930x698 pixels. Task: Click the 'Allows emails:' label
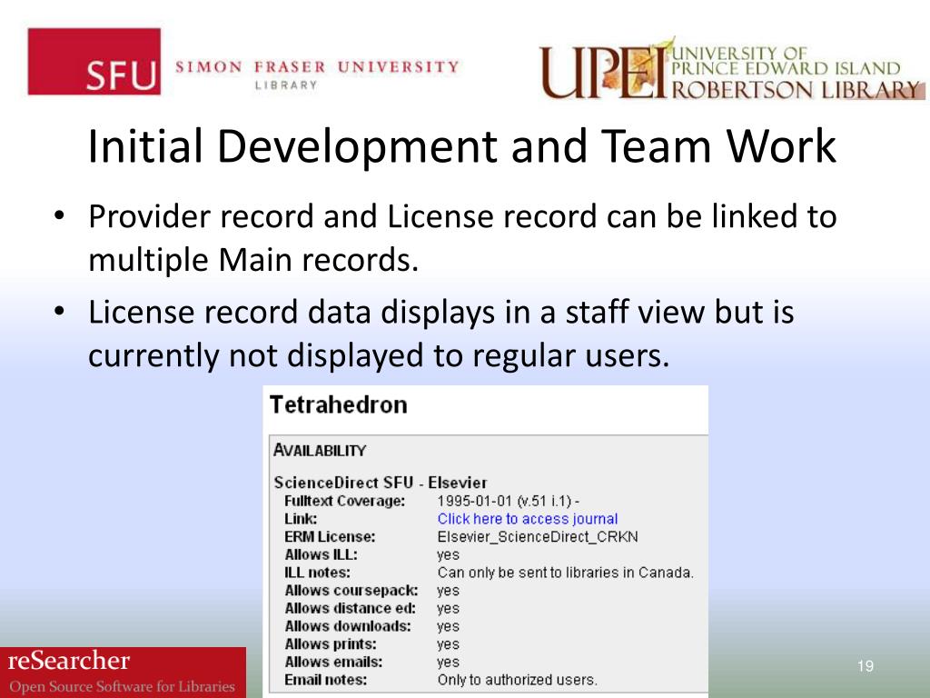[x=333, y=662]
